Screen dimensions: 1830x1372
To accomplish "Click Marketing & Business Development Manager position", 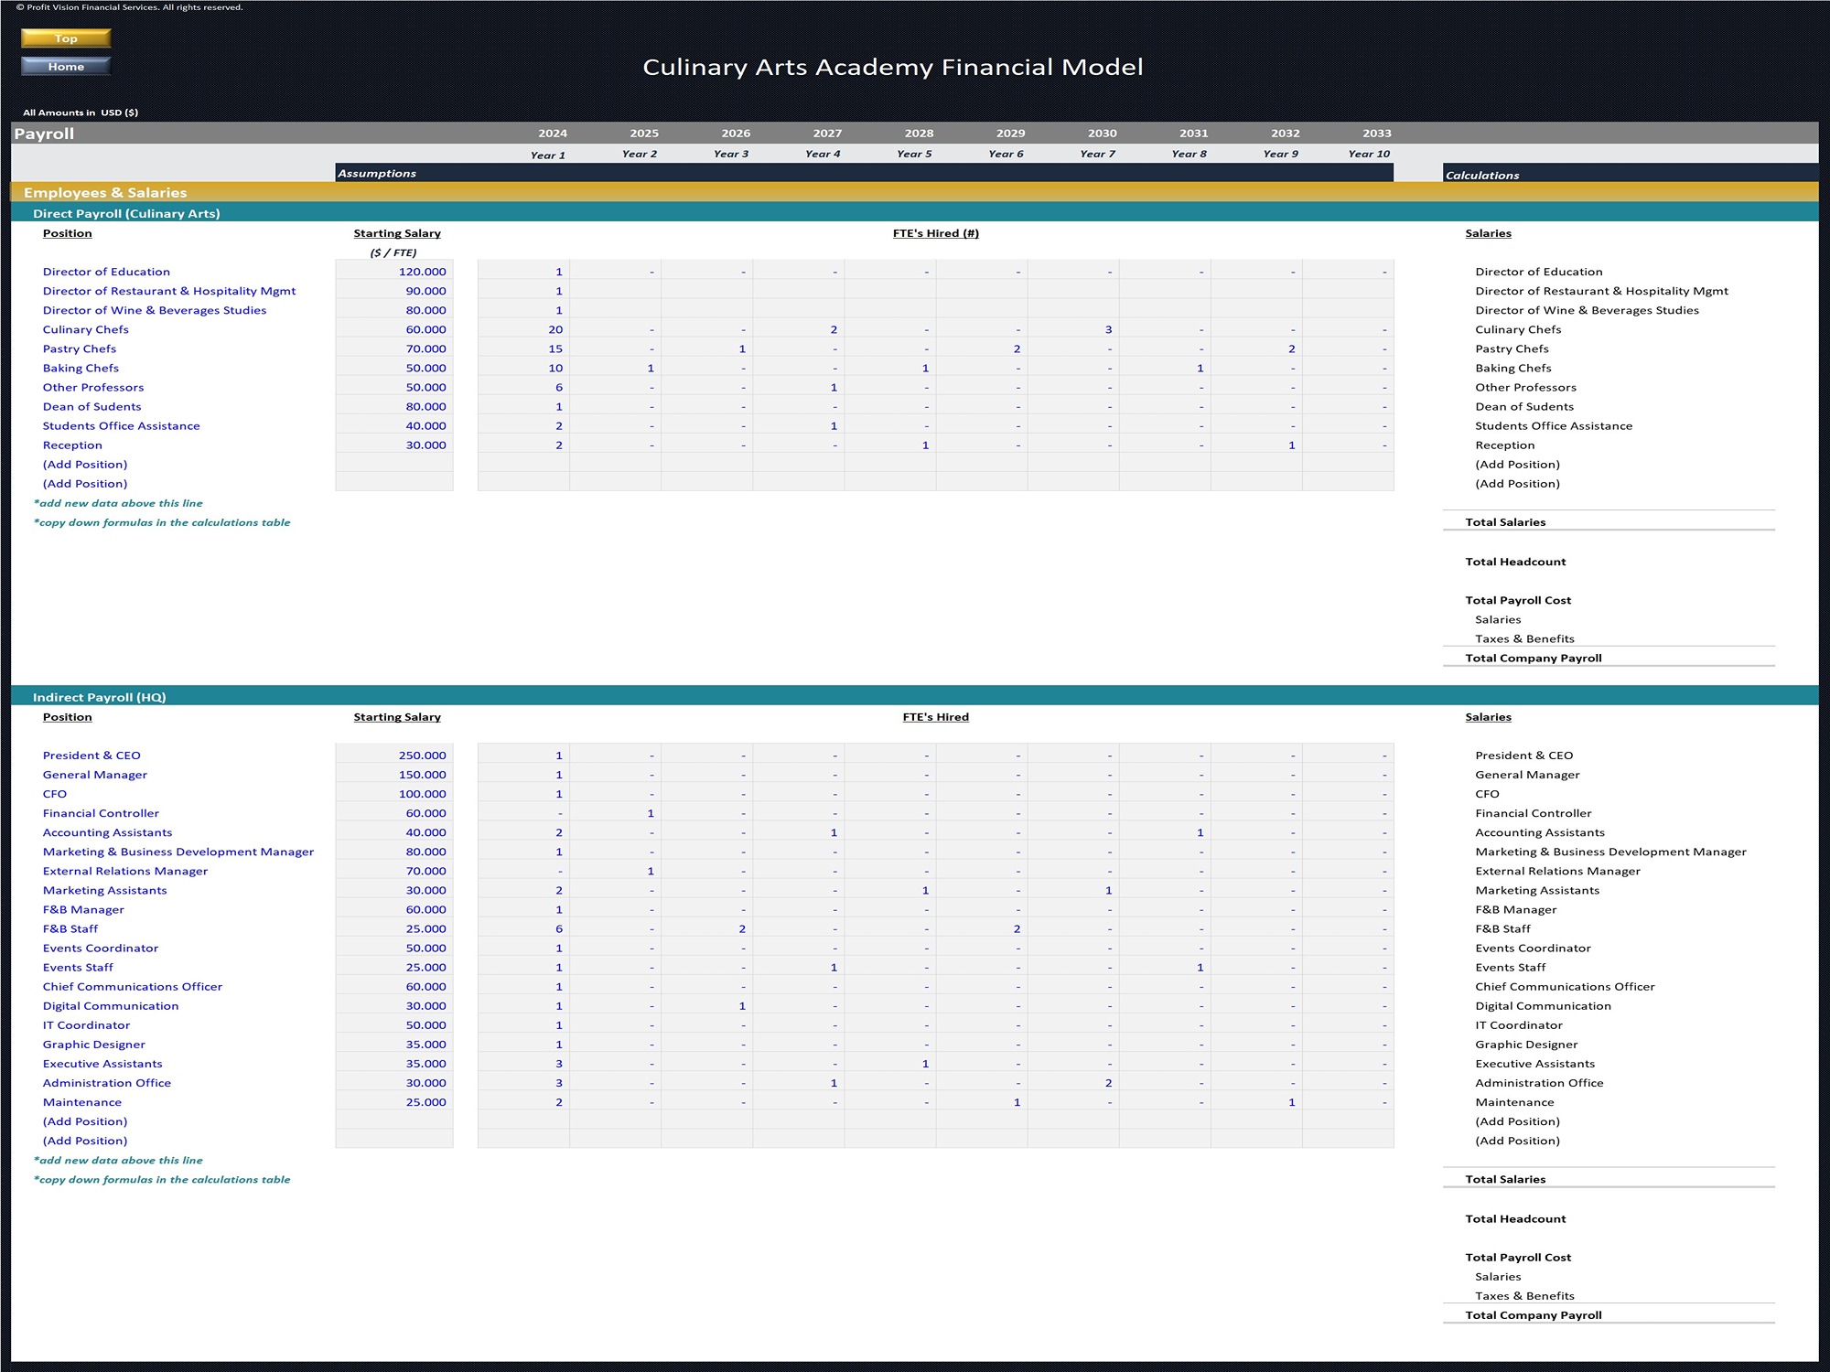I will 178,852.
